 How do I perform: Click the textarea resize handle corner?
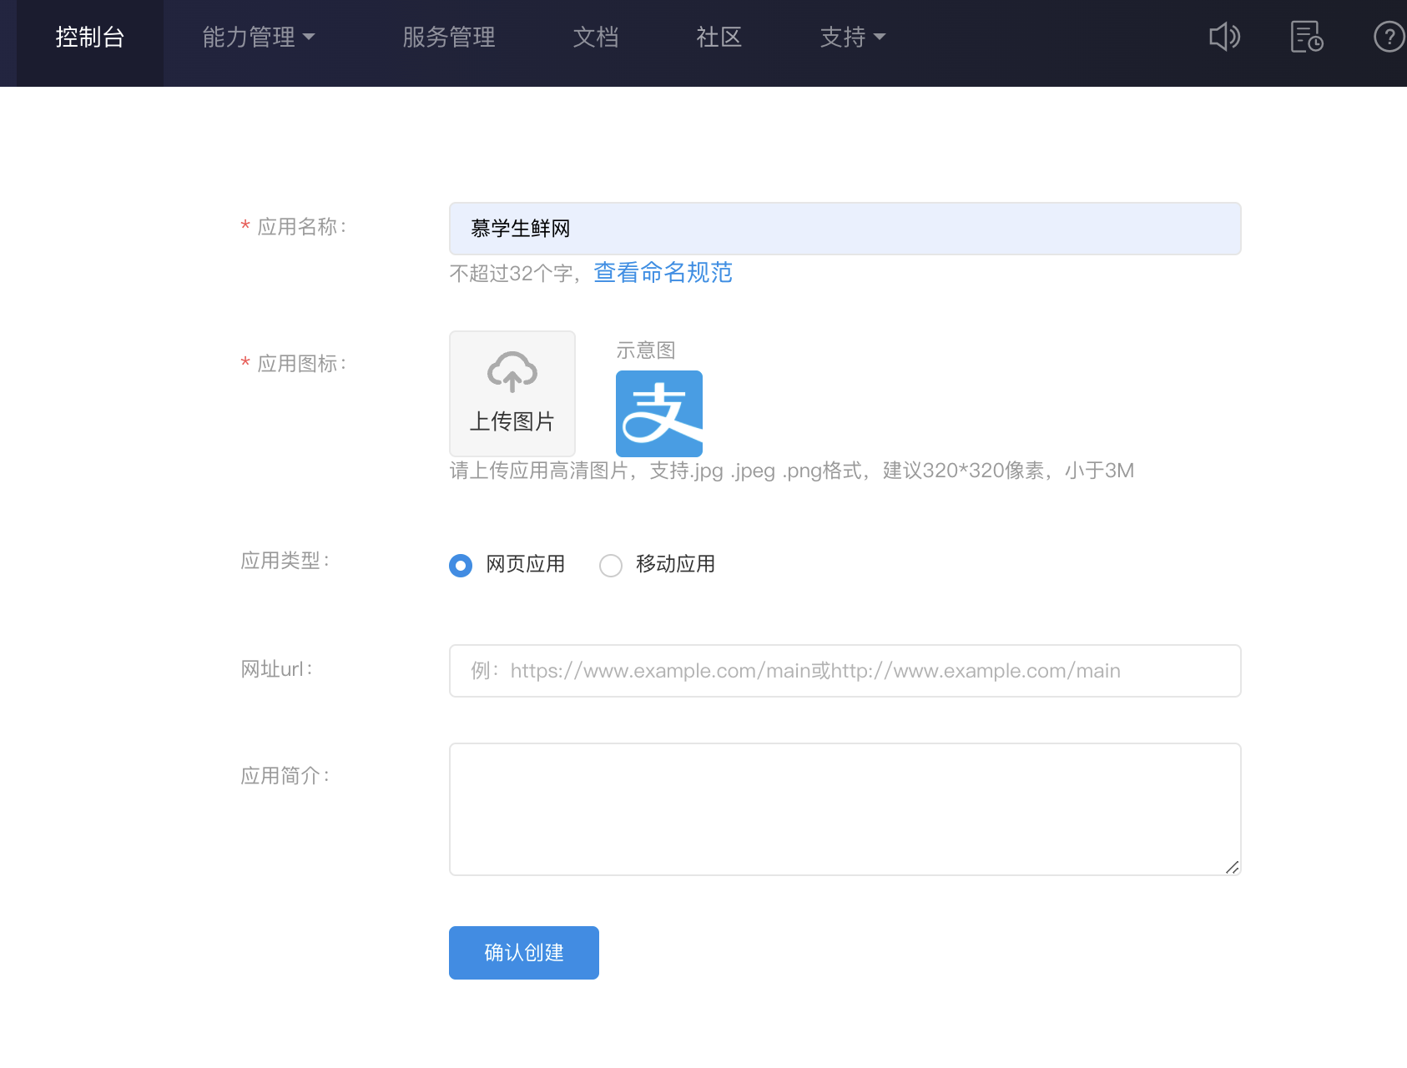coord(1232,867)
